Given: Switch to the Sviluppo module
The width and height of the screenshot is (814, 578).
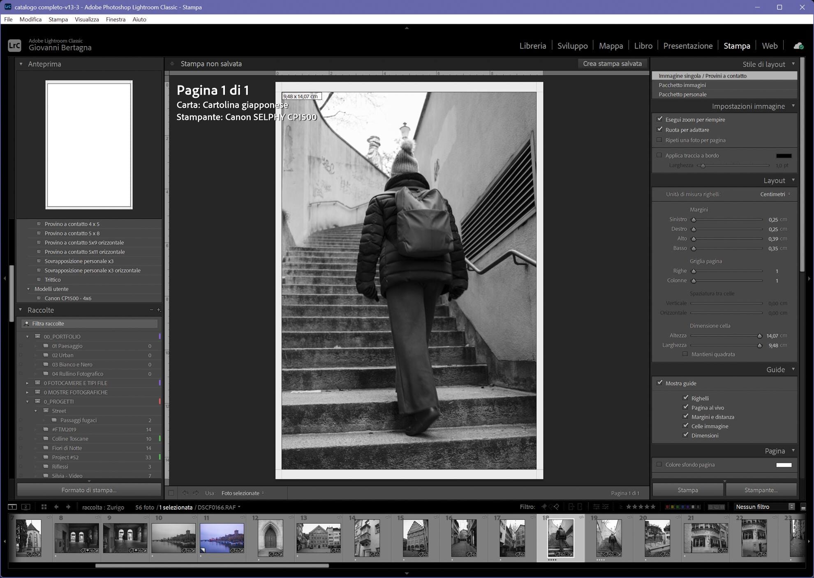Looking at the screenshot, I should [573, 46].
